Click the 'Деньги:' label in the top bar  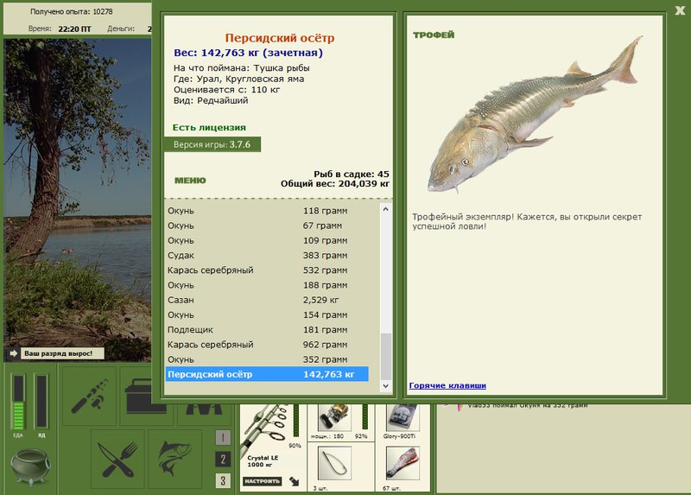point(121,29)
